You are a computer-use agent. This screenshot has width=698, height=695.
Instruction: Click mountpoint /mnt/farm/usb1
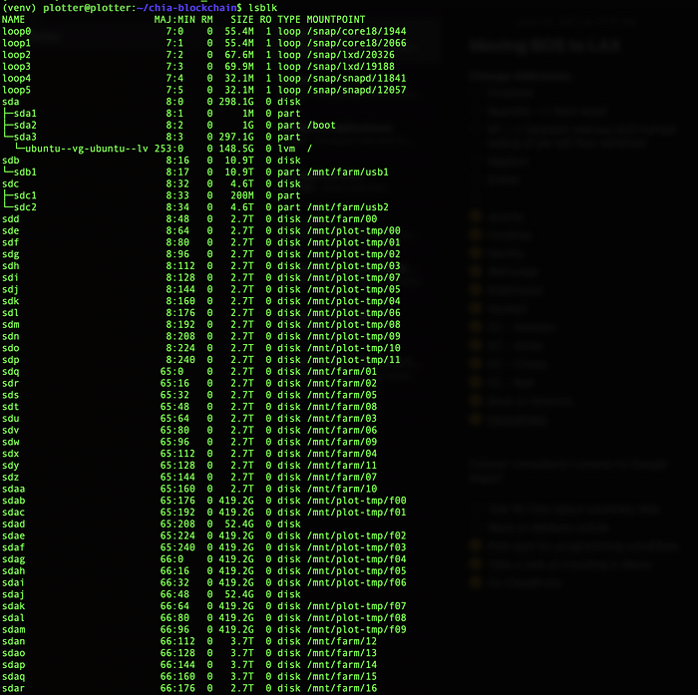[347, 172]
